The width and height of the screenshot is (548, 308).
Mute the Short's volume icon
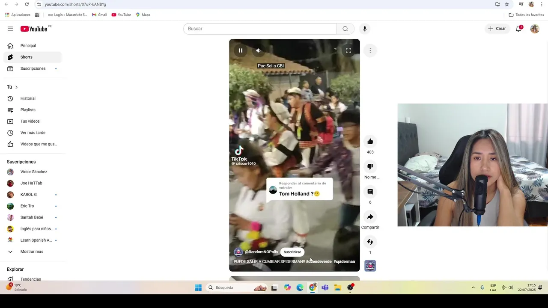click(x=258, y=50)
